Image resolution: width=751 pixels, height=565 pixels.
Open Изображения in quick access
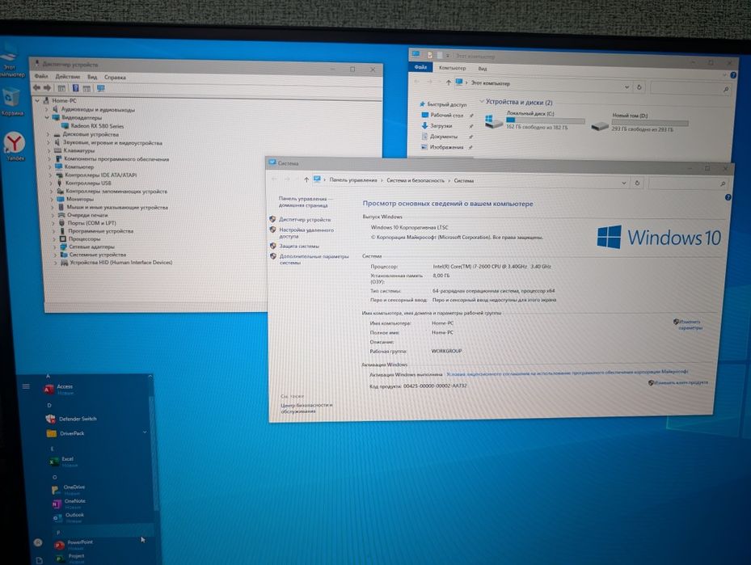(x=442, y=147)
